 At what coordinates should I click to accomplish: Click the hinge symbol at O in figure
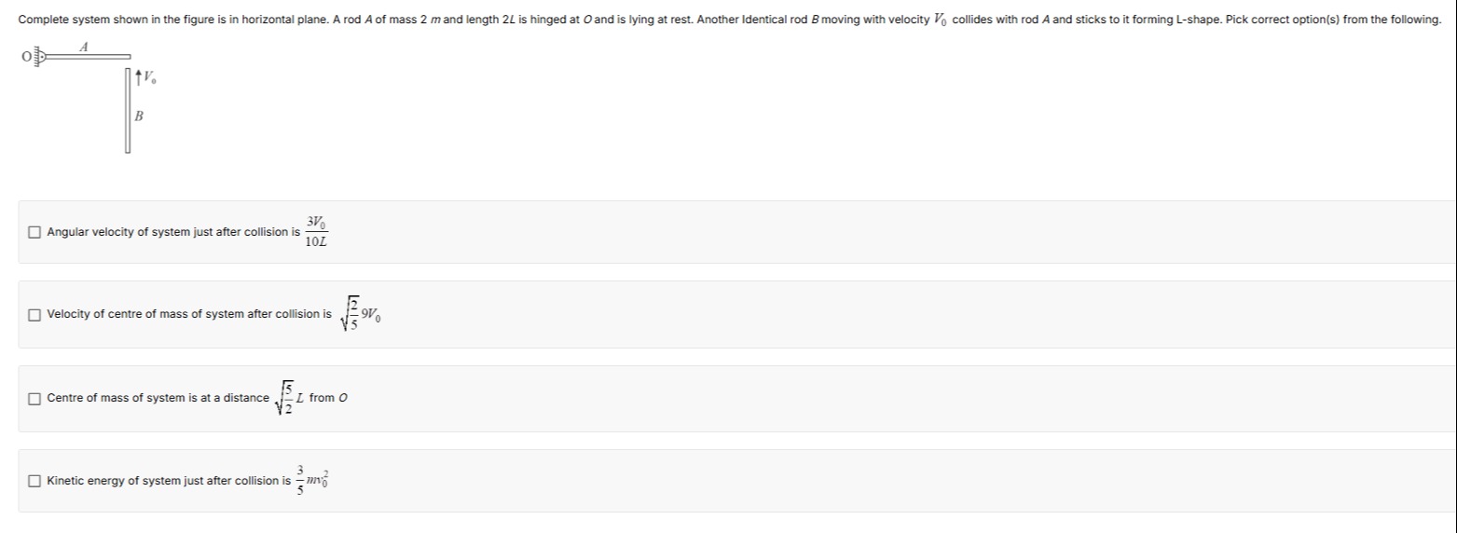tap(38, 58)
